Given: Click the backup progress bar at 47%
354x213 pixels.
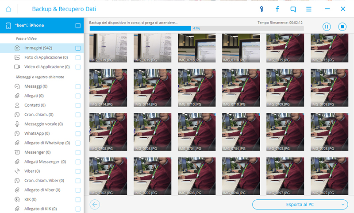Looking at the screenshot, I should 196,28.
